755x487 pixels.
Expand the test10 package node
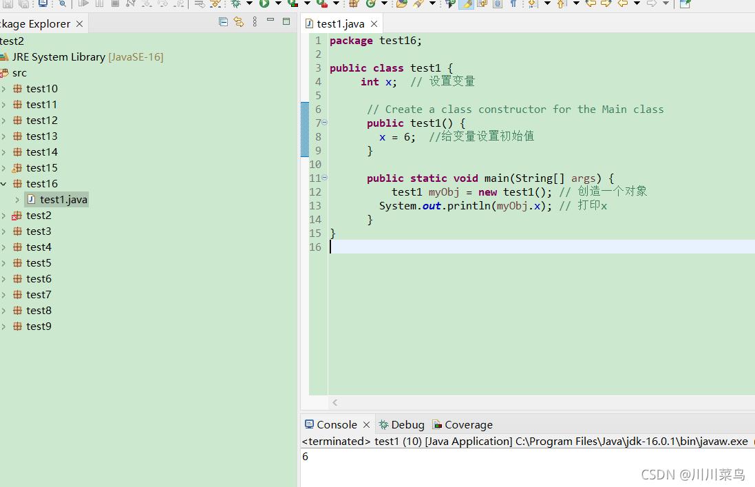pos(3,89)
